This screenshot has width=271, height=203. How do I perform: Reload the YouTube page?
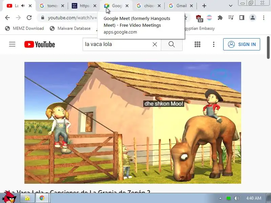[29, 18]
